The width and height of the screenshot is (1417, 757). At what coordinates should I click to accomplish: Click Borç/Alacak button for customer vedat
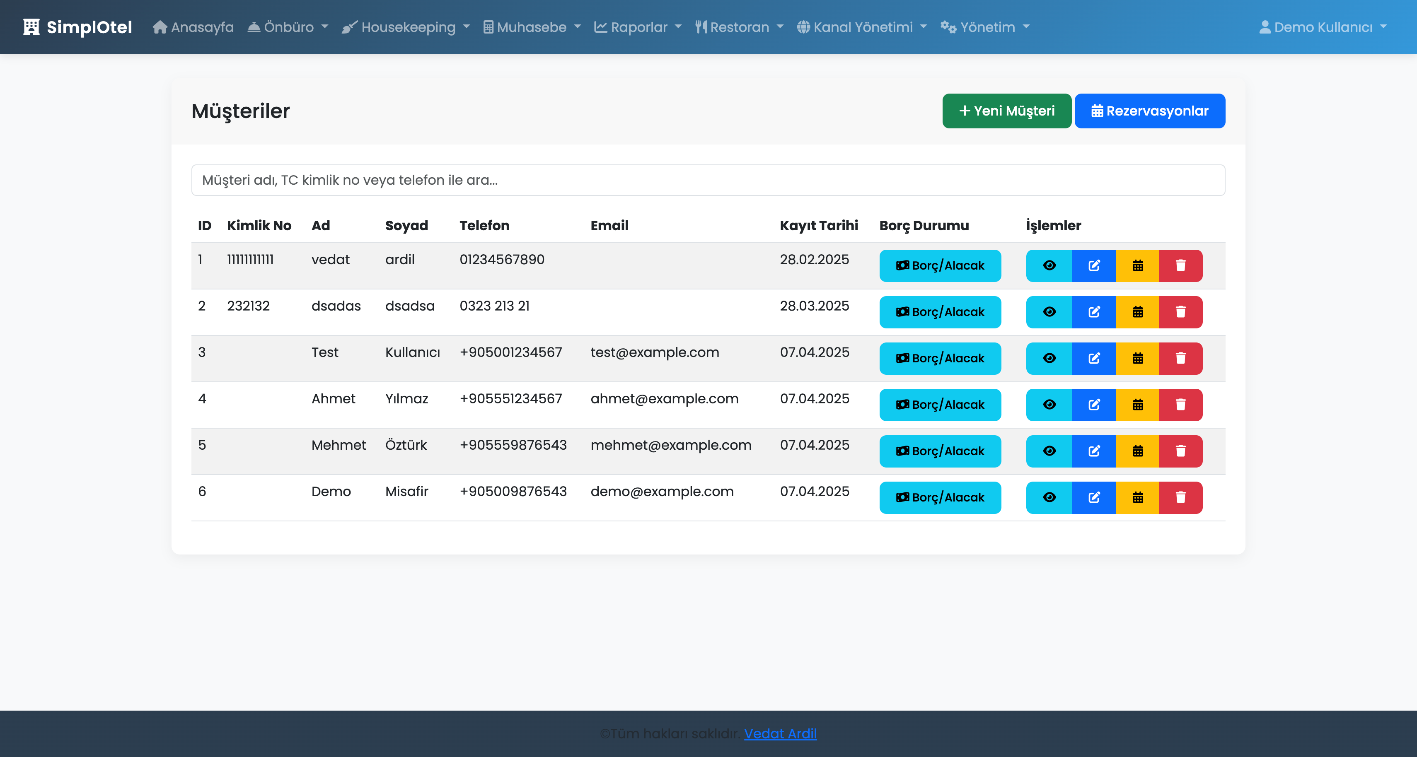pyautogui.click(x=940, y=265)
